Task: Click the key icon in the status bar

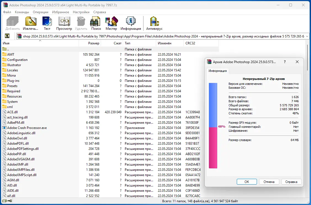Action: (10, 201)
